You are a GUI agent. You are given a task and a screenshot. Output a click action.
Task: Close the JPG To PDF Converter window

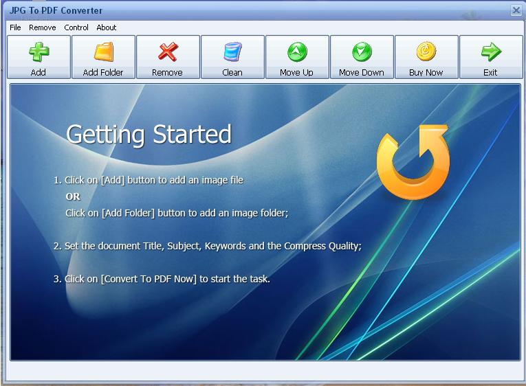click(516, 10)
